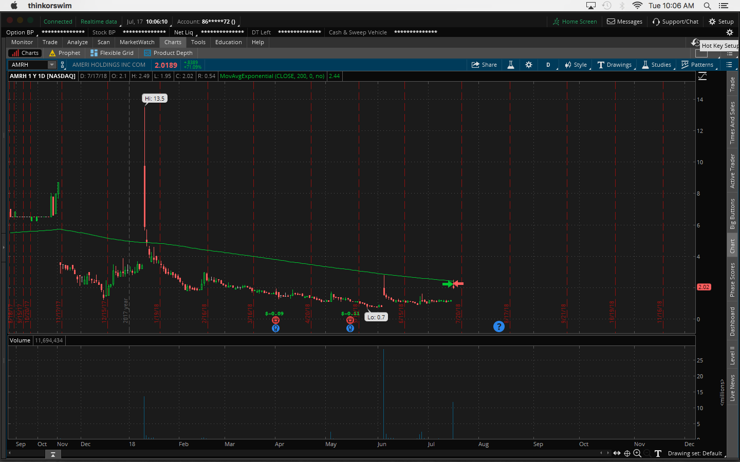740x462 pixels.
Task: Open the Flexible Grid sub-tab
Action: pos(112,53)
